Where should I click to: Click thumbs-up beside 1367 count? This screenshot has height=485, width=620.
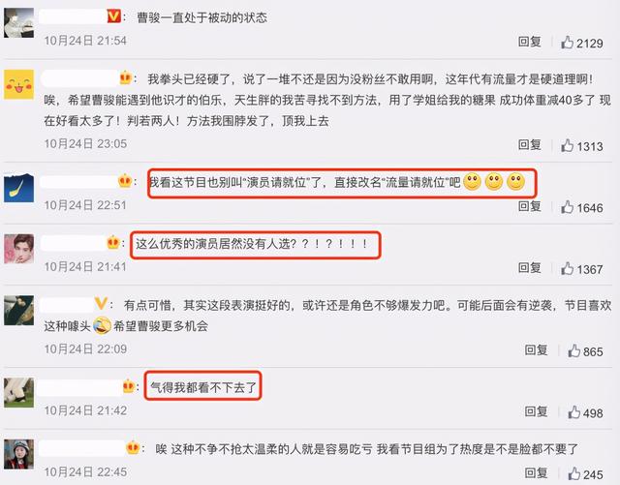567,268
